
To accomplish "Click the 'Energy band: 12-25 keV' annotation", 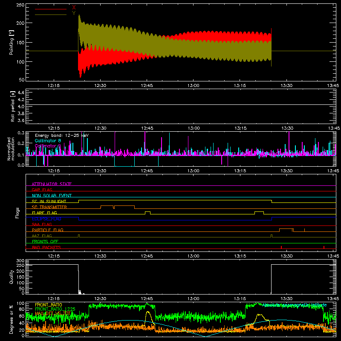I will 62,136.
